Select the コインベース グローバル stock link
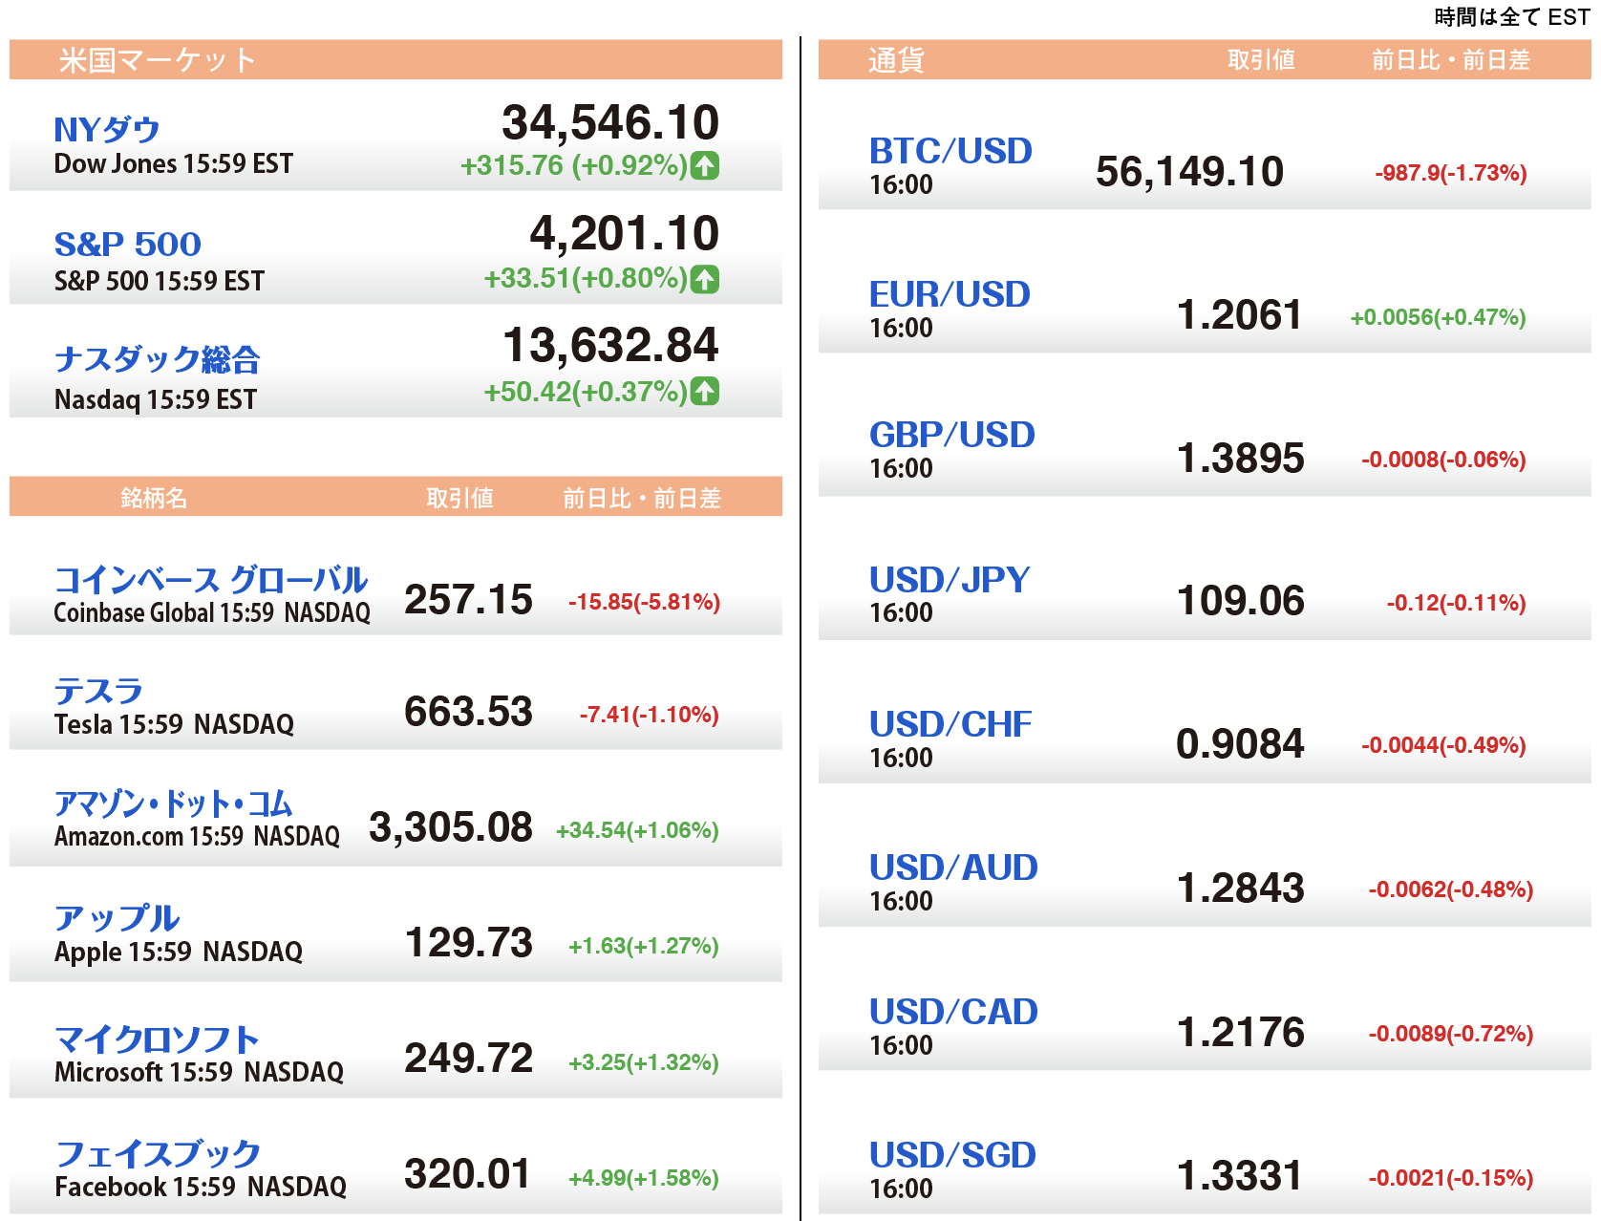Viewport: 1601px width, 1221px height. pos(211,580)
